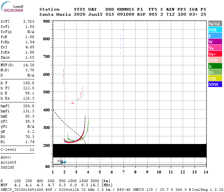Image resolution: width=224 pixels, height=192 pixels.
Task: Click the h`F2 value 212.5
Action: (29, 88)
